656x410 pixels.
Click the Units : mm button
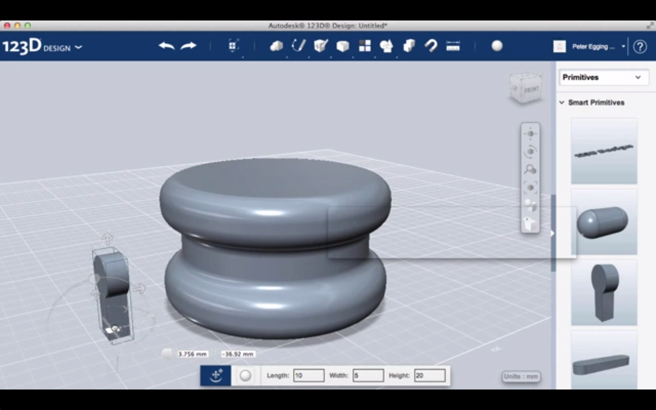pos(521,376)
